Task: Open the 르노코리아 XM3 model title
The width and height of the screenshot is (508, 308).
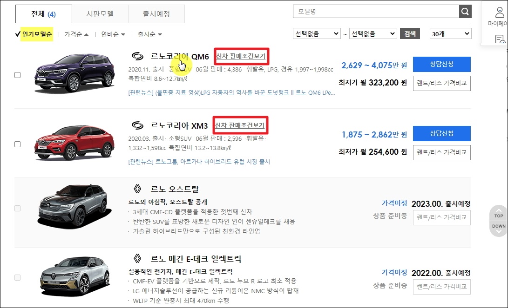Action: coord(179,126)
